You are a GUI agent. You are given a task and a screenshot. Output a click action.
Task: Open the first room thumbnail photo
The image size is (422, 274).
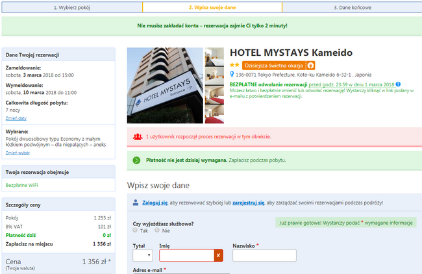[x=214, y=56]
